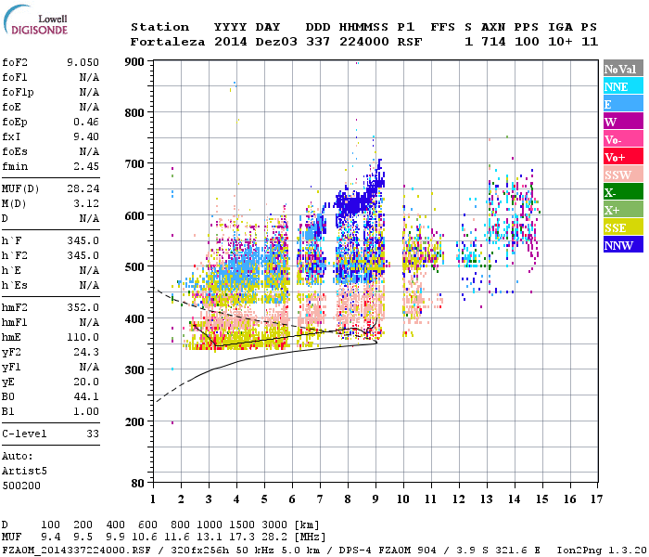Click the RSF program label in header
Image resolution: width=649 pixels, height=557 pixels.
pos(410,42)
